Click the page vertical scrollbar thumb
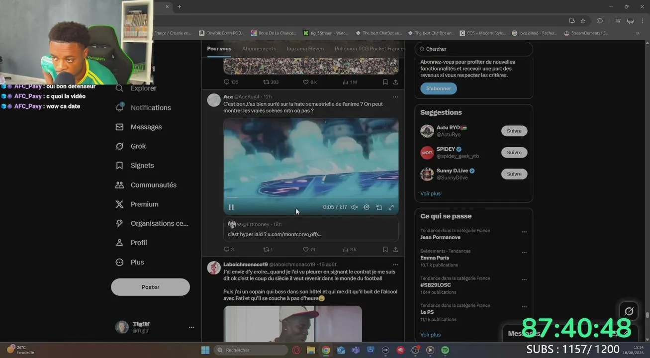Screen dimensions: 650x358 (647, 315)
